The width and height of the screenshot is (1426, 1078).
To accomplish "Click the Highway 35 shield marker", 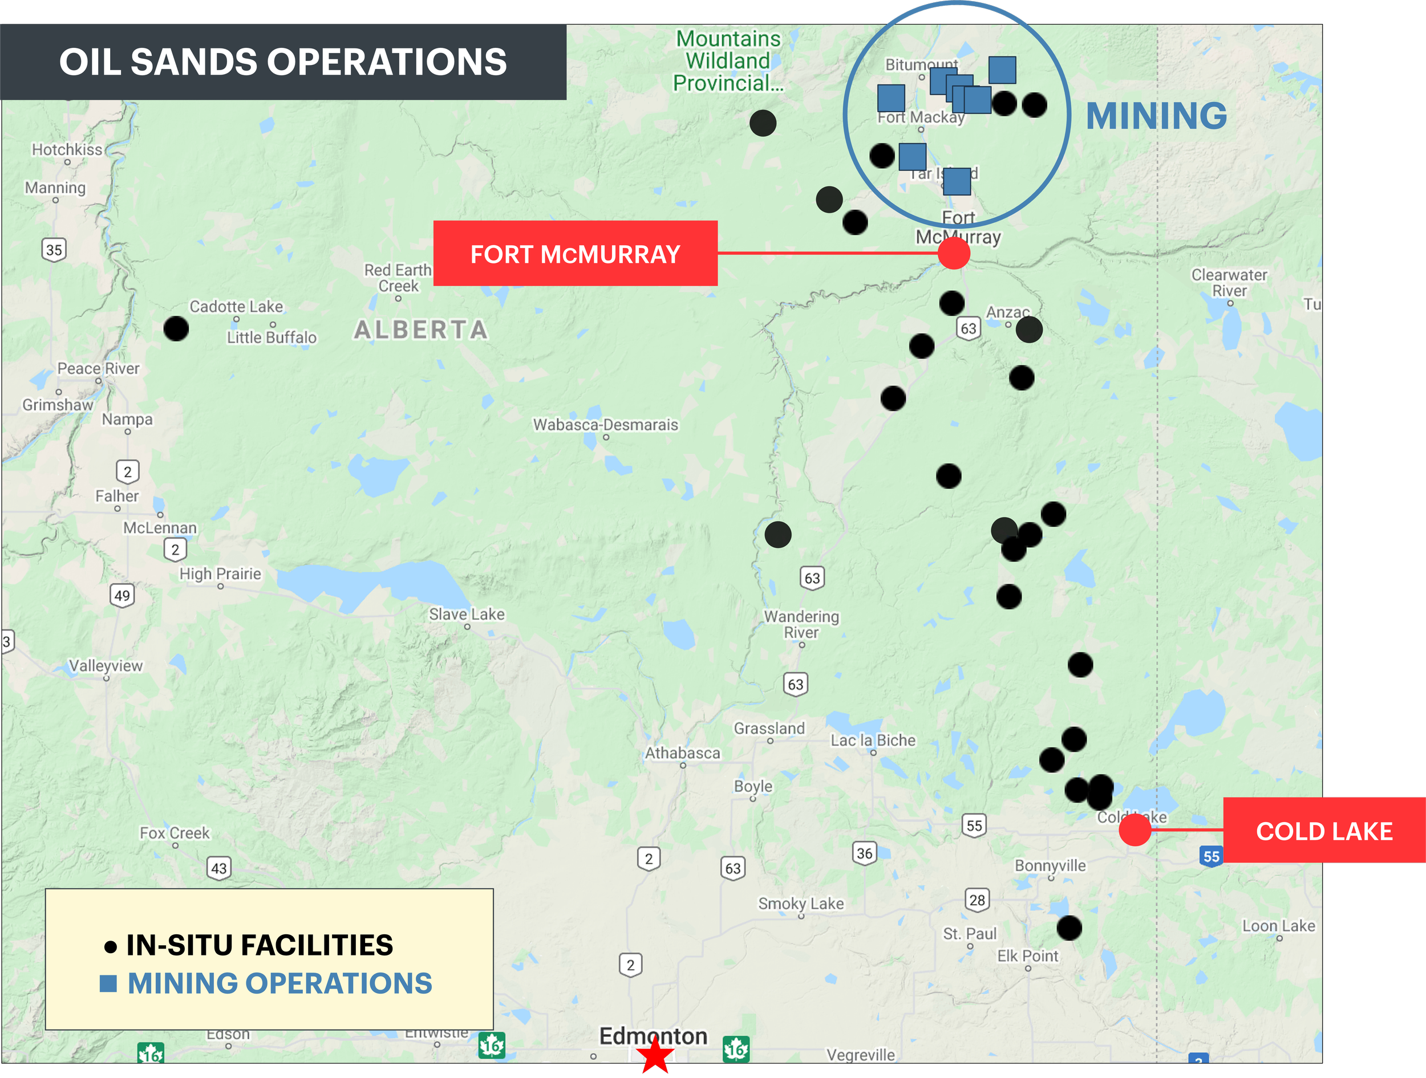I will click(x=54, y=249).
